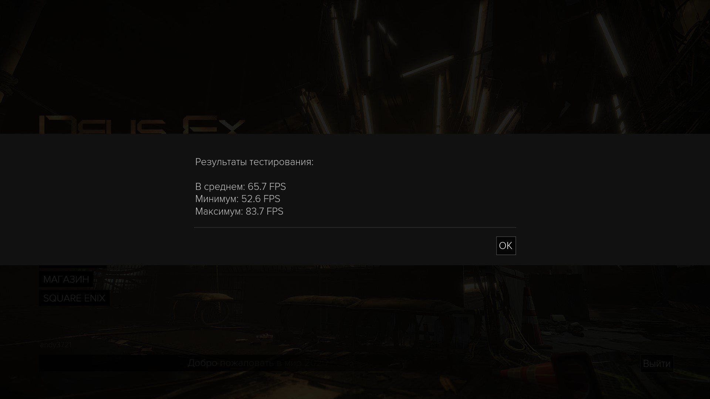
Task: Open the МАГАЗИН menu entry
Action: click(66, 279)
